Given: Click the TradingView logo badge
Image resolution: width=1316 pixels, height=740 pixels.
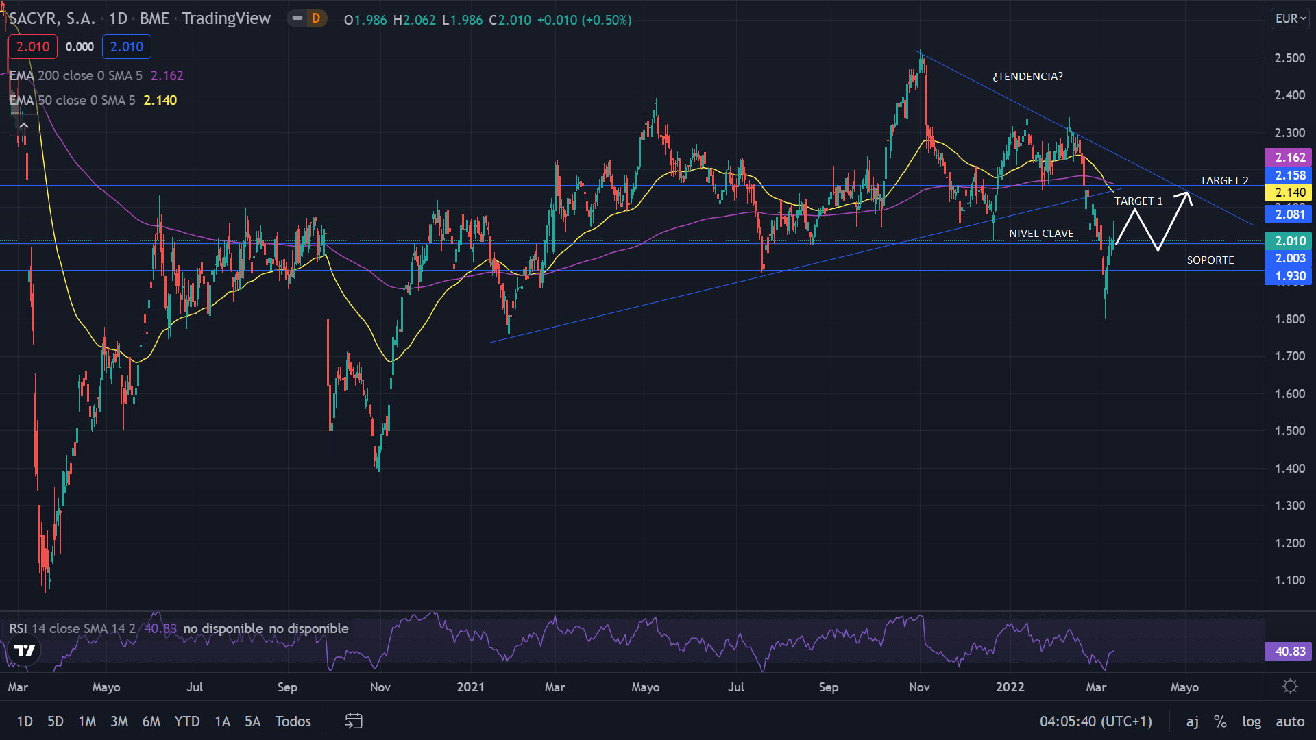Looking at the screenshot, I should 25,650.
